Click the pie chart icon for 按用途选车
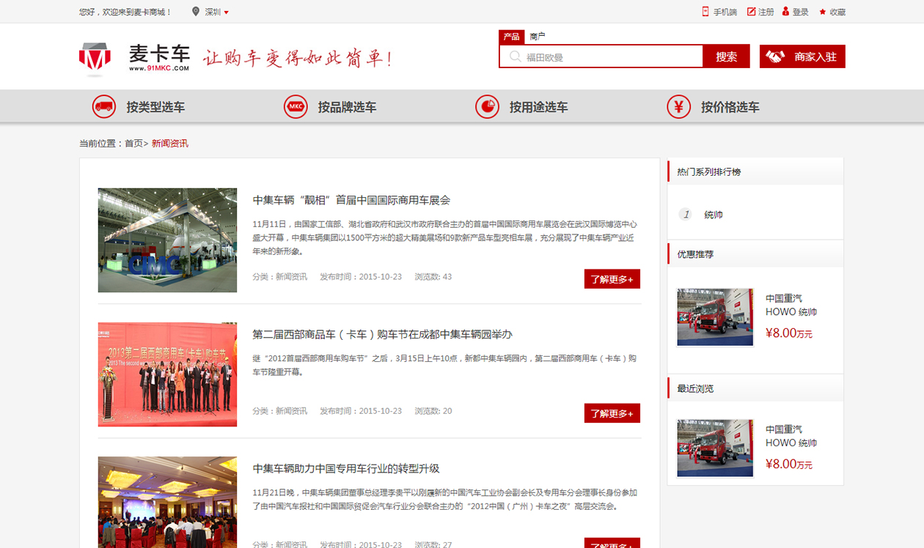The image size is (924, 548). 487,106
